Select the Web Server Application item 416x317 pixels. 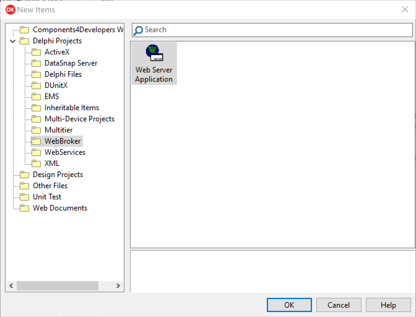click(x=154, y=63)
